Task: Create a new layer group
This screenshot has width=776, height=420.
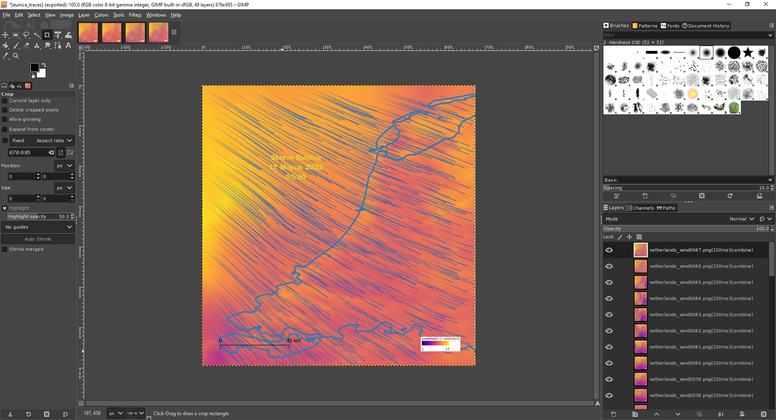Action: point(635,414)
